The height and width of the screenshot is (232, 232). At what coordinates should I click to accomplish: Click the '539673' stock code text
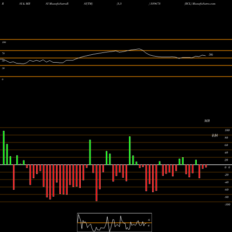[x=155, y=4]
